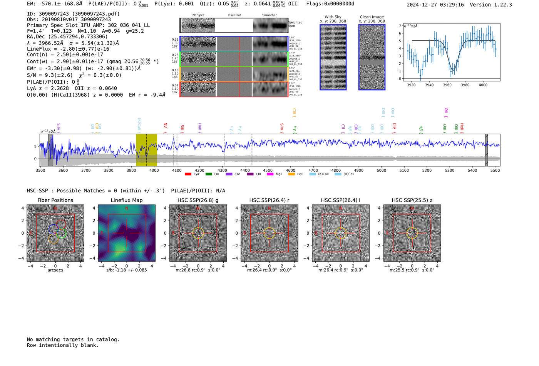Viewport: 539px width, 366px height.
Task: Click the LyA z = 2.2628 line
Action: click(72, 88)
